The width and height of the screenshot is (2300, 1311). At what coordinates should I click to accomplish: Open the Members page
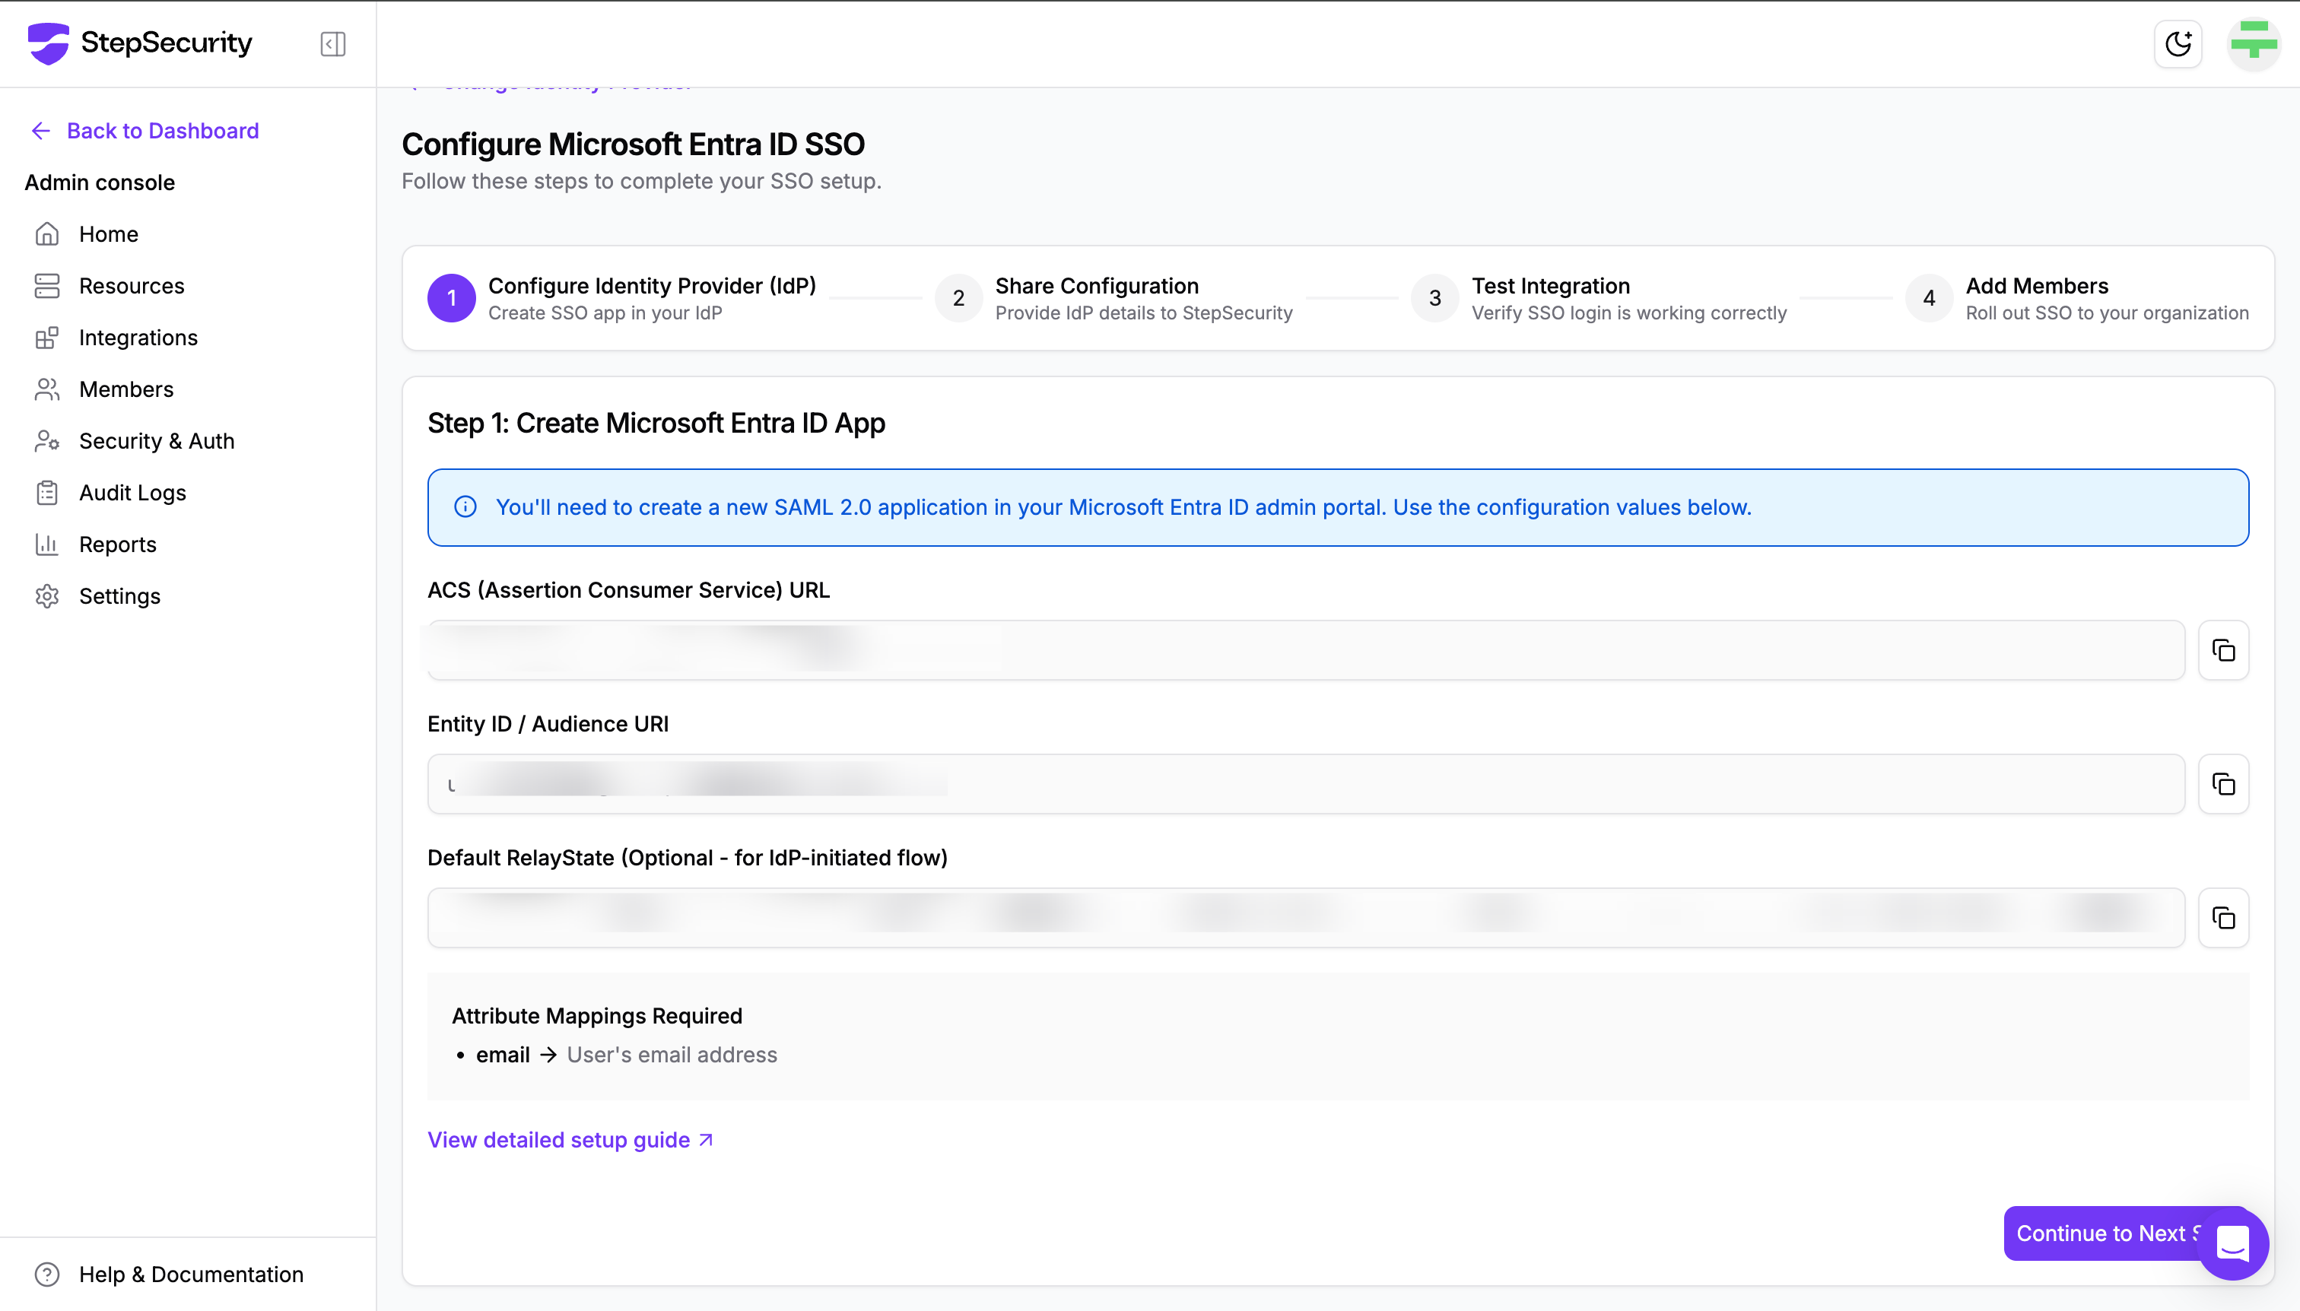tap(126, 389)
